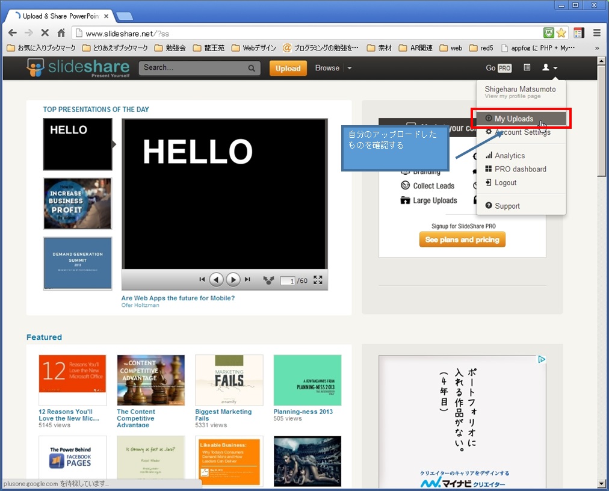609x491 pixels.
Task: Click the search magnifier icon
Action: (252, 69)
